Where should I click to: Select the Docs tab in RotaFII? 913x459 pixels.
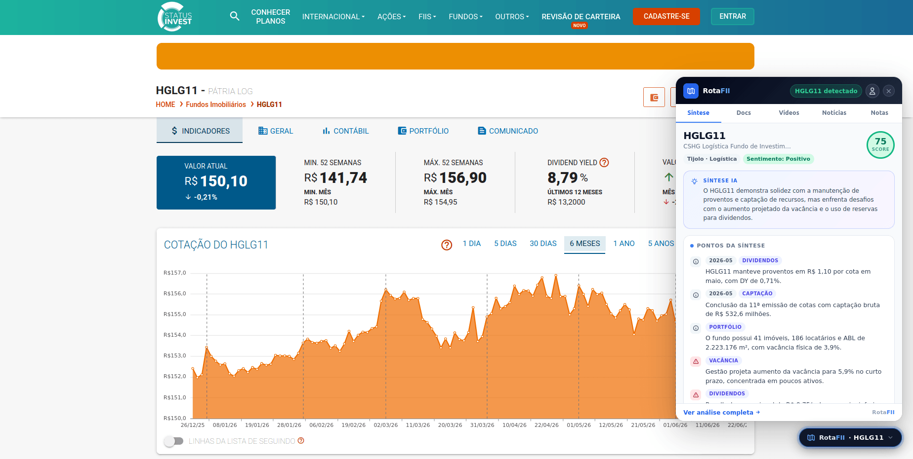(x=744, y=113)
